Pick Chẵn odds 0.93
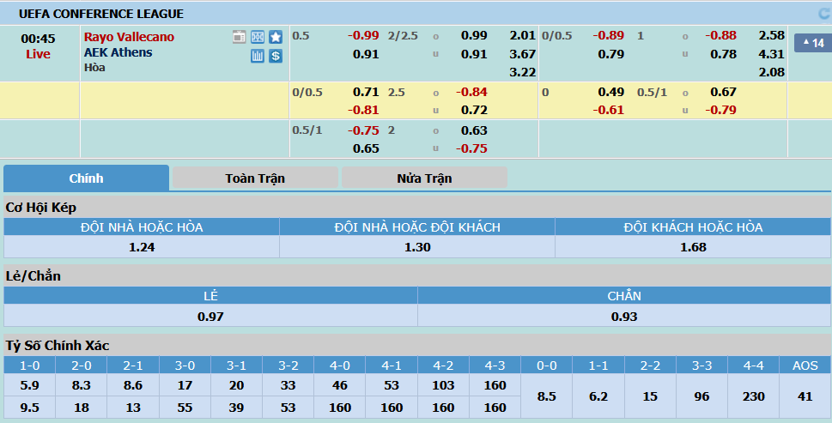 click(x=624, y=317)
